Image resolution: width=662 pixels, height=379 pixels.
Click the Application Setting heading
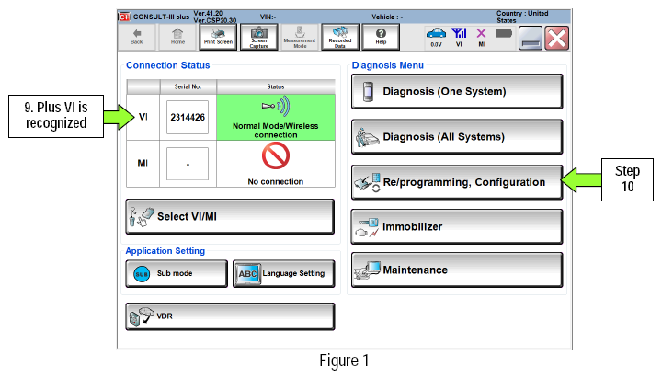coord(165,251)
